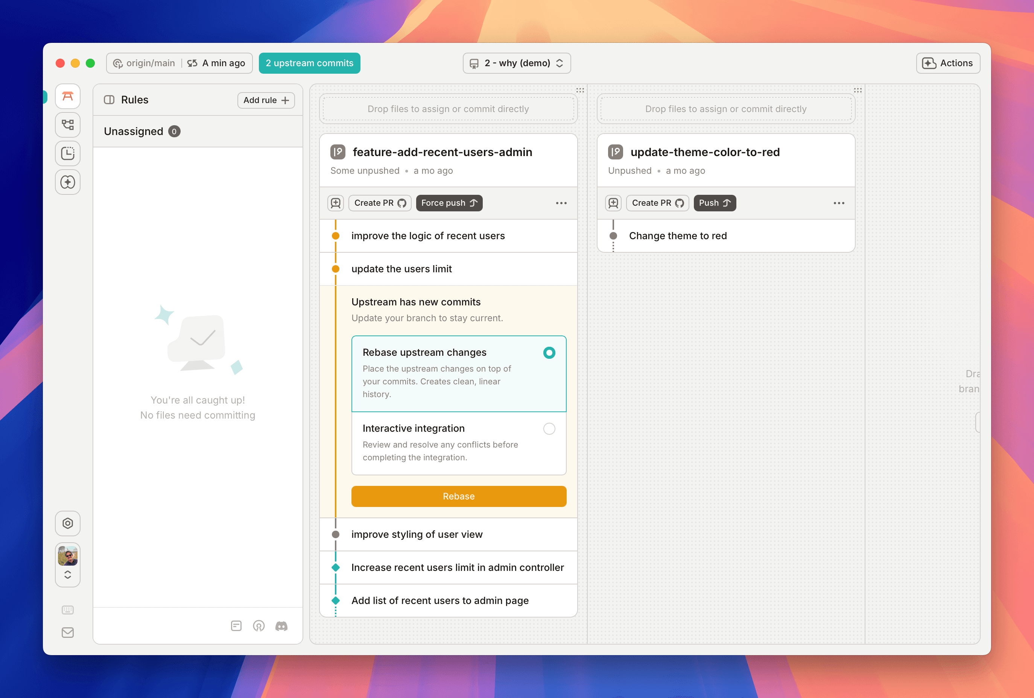Click the keyboard shortcuts icon

pyautogui.click(x=68, y=610)
